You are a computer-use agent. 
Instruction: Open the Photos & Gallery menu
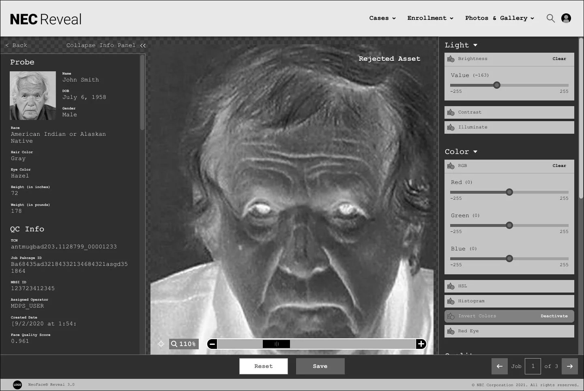[x=499, y=18]
